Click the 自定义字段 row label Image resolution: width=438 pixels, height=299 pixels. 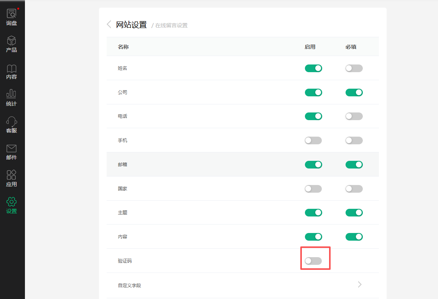pyautogui.click(x=130, y=286)
